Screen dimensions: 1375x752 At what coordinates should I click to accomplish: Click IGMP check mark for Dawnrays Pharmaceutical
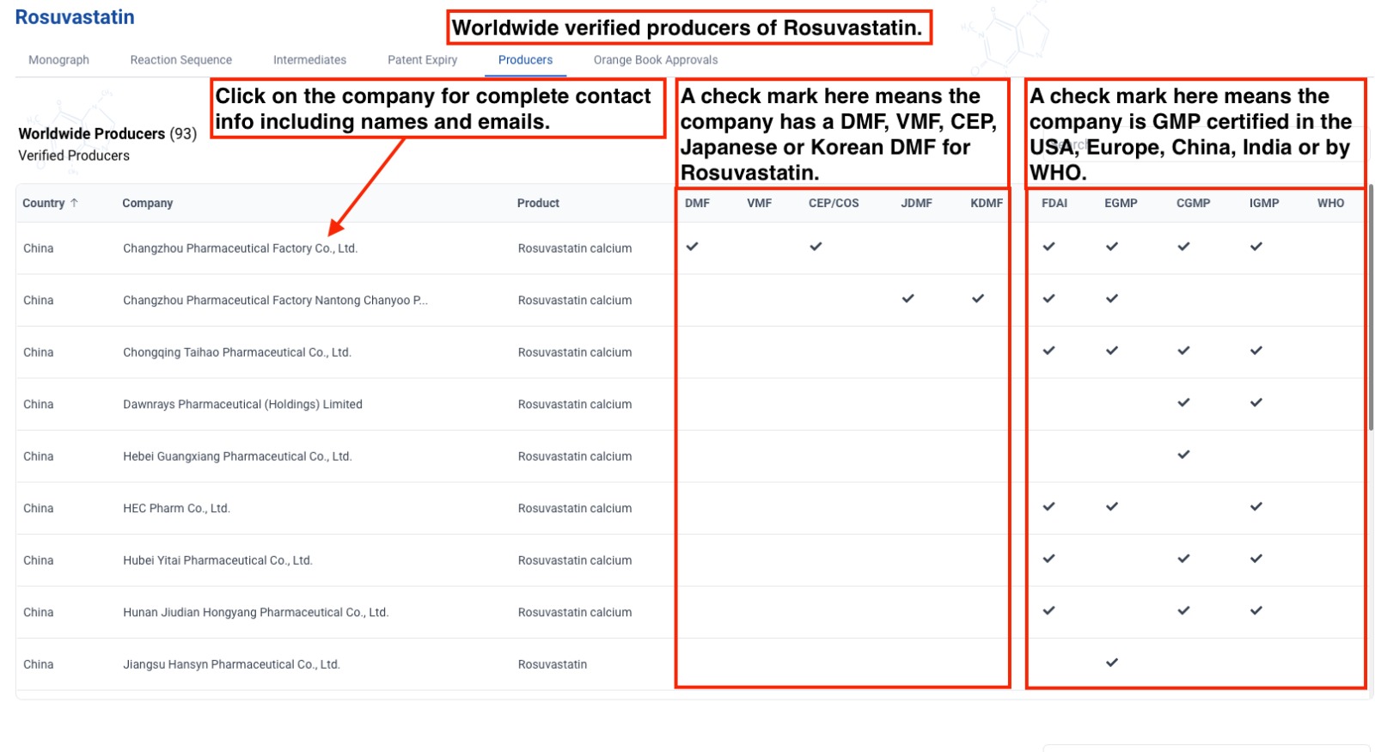[1256, 402]
